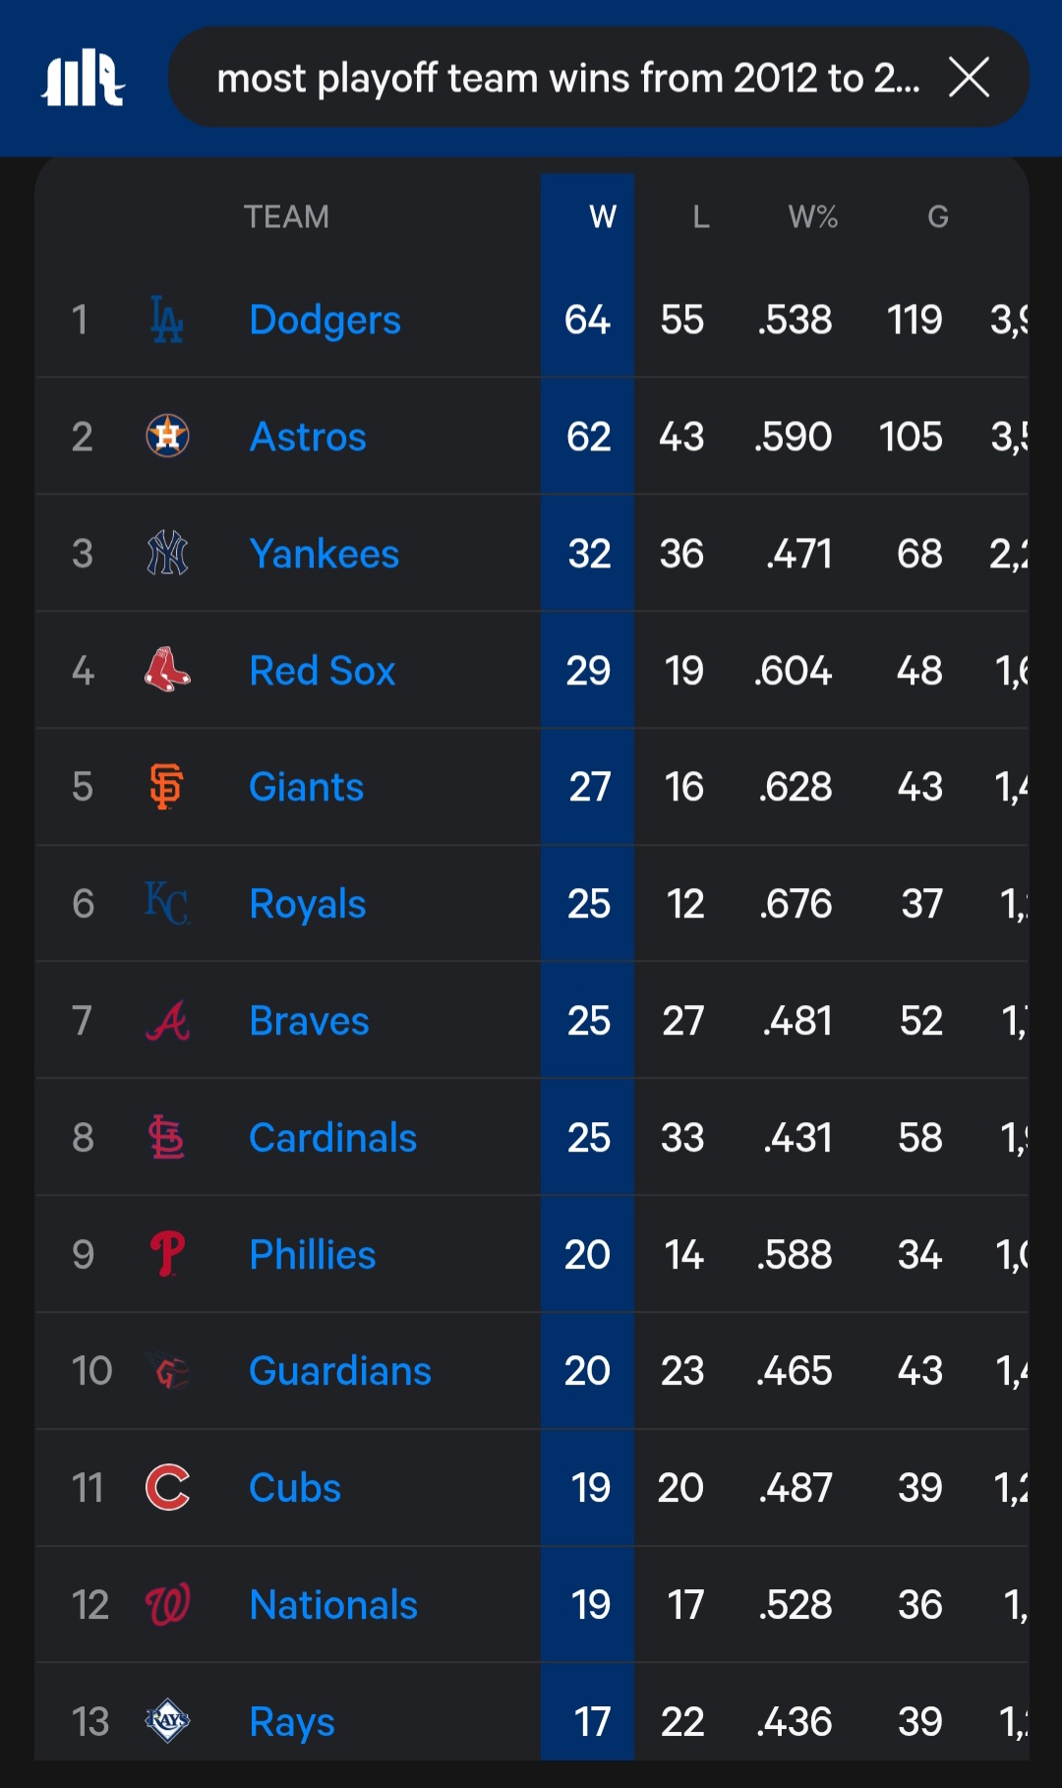Sort by W% column header
Image resolution: width=1062 pixels, height=1788 pixels.
coord(812,216)
